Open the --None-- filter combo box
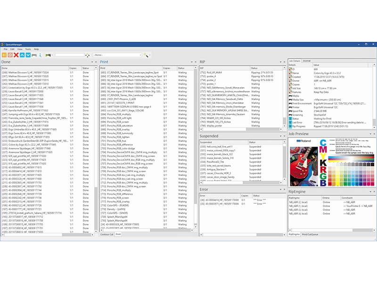This screenshot has height=283, width=377. (x=117, y=55)
